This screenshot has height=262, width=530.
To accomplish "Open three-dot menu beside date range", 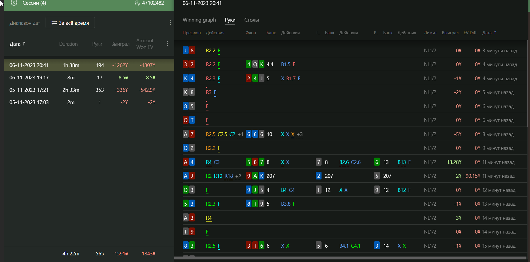I will coord(170,22).
